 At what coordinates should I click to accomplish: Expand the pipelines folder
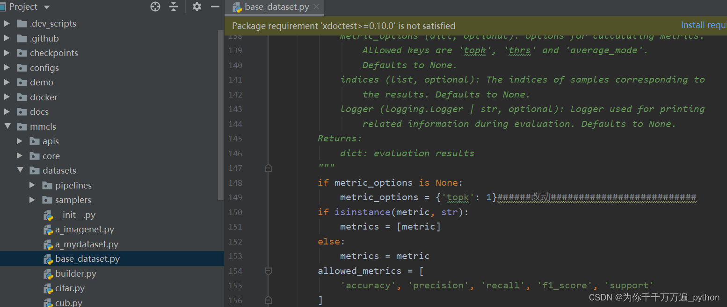[32, 185]
